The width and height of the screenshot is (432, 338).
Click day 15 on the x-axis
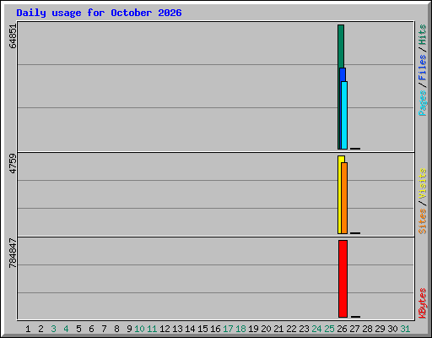[x=202, y=329]
